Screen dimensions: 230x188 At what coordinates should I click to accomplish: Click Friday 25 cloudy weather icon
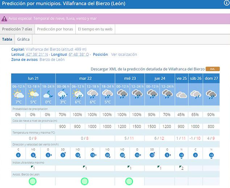[181, 95]
